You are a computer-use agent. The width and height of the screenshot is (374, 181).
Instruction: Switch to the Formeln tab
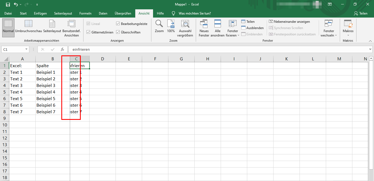(x=85, y=13)
